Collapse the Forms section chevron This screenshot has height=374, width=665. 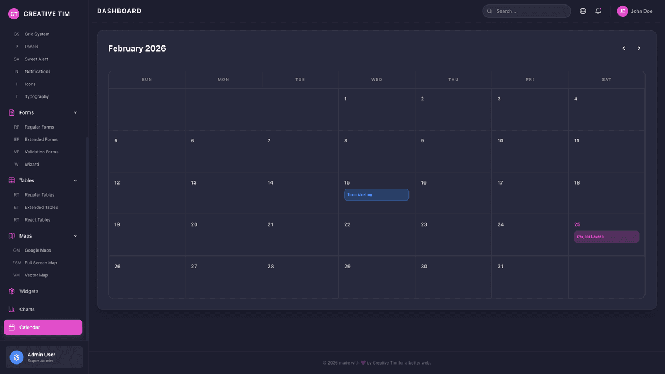click(75, 112)
